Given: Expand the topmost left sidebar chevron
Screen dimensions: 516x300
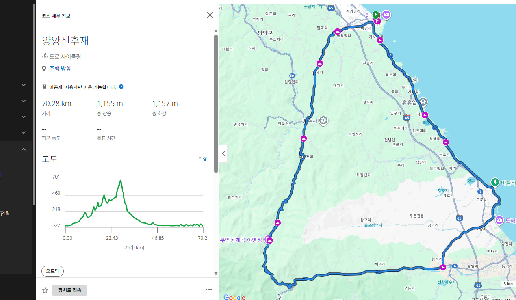Looking at the screenshot, I should click(x=24, y=85).
